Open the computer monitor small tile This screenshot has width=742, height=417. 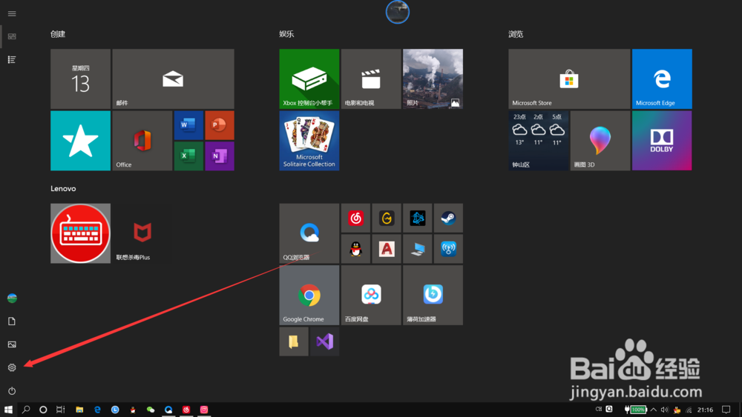coord(417,249)
